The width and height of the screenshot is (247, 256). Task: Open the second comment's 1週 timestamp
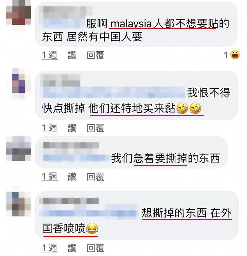(x=50, y=128)
